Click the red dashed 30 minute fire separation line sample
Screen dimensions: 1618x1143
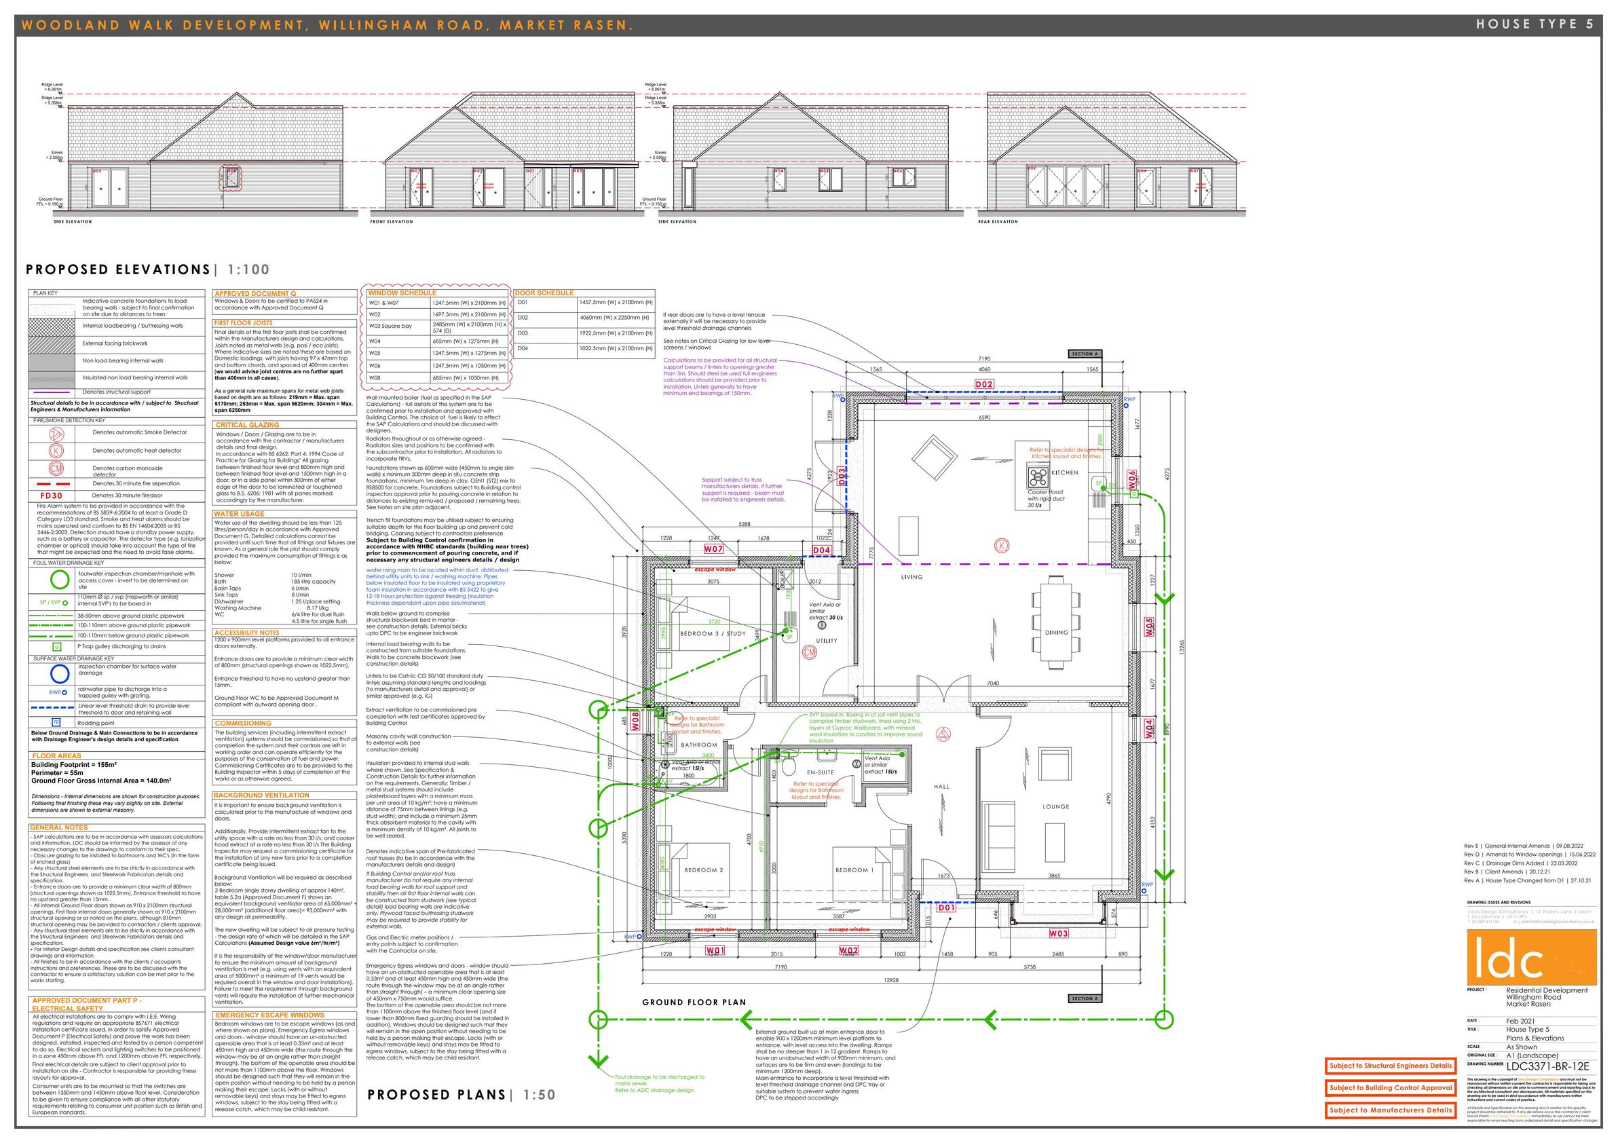(x=52, y=484)
